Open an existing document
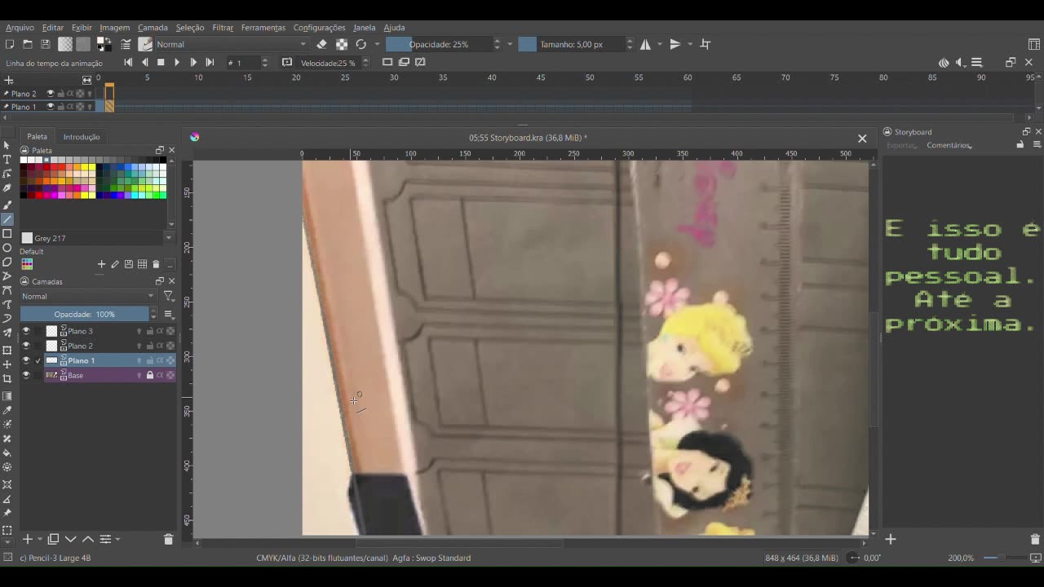This screenshot has width=1044, height=587. [28, 44]
